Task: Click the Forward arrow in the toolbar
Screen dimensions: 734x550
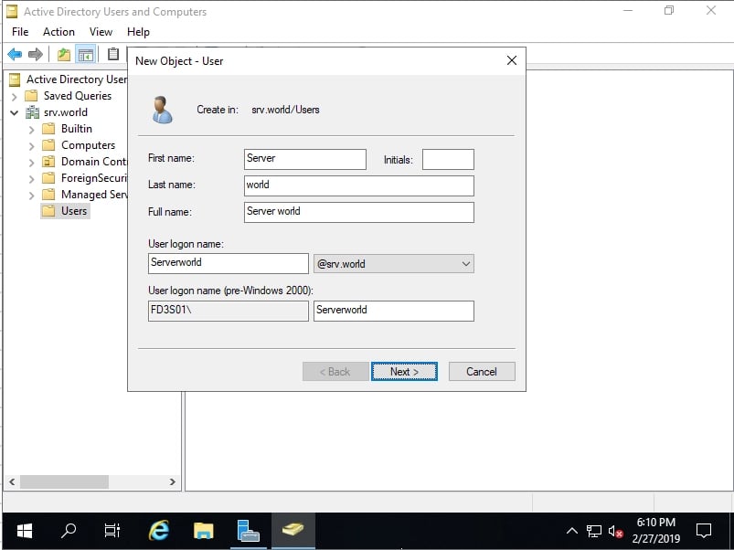Action: (36, 55)
